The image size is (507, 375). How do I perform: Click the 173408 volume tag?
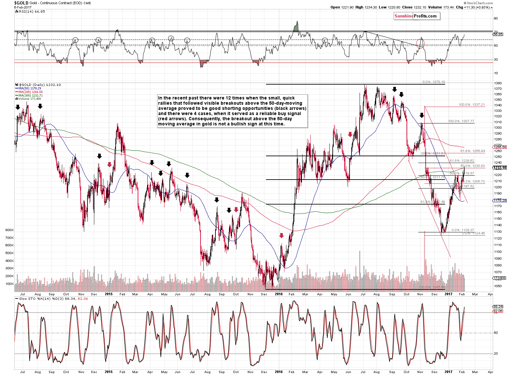[499, 278]
